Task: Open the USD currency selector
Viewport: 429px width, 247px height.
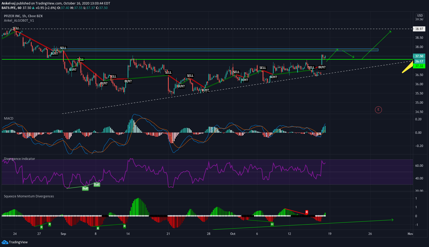Action: pos(420,16)
